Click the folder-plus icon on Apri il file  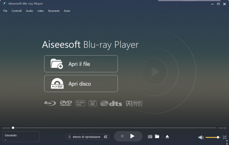[57, 64]
